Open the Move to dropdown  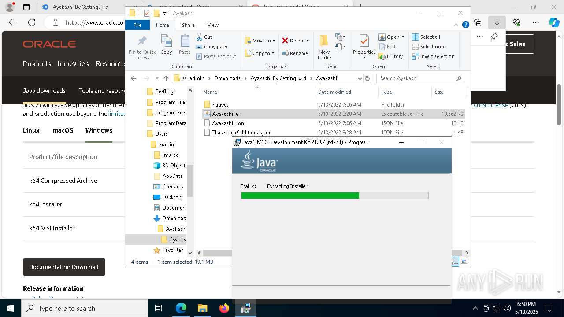[x=260, y=41]
